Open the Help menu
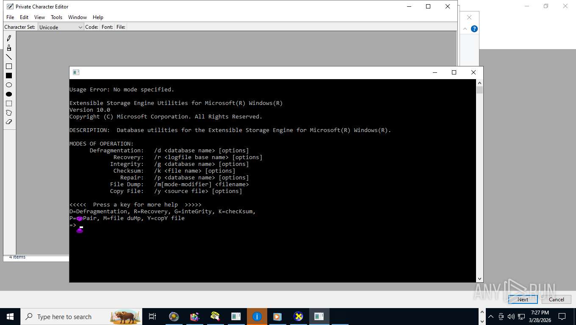 click(x=98, y=17)
